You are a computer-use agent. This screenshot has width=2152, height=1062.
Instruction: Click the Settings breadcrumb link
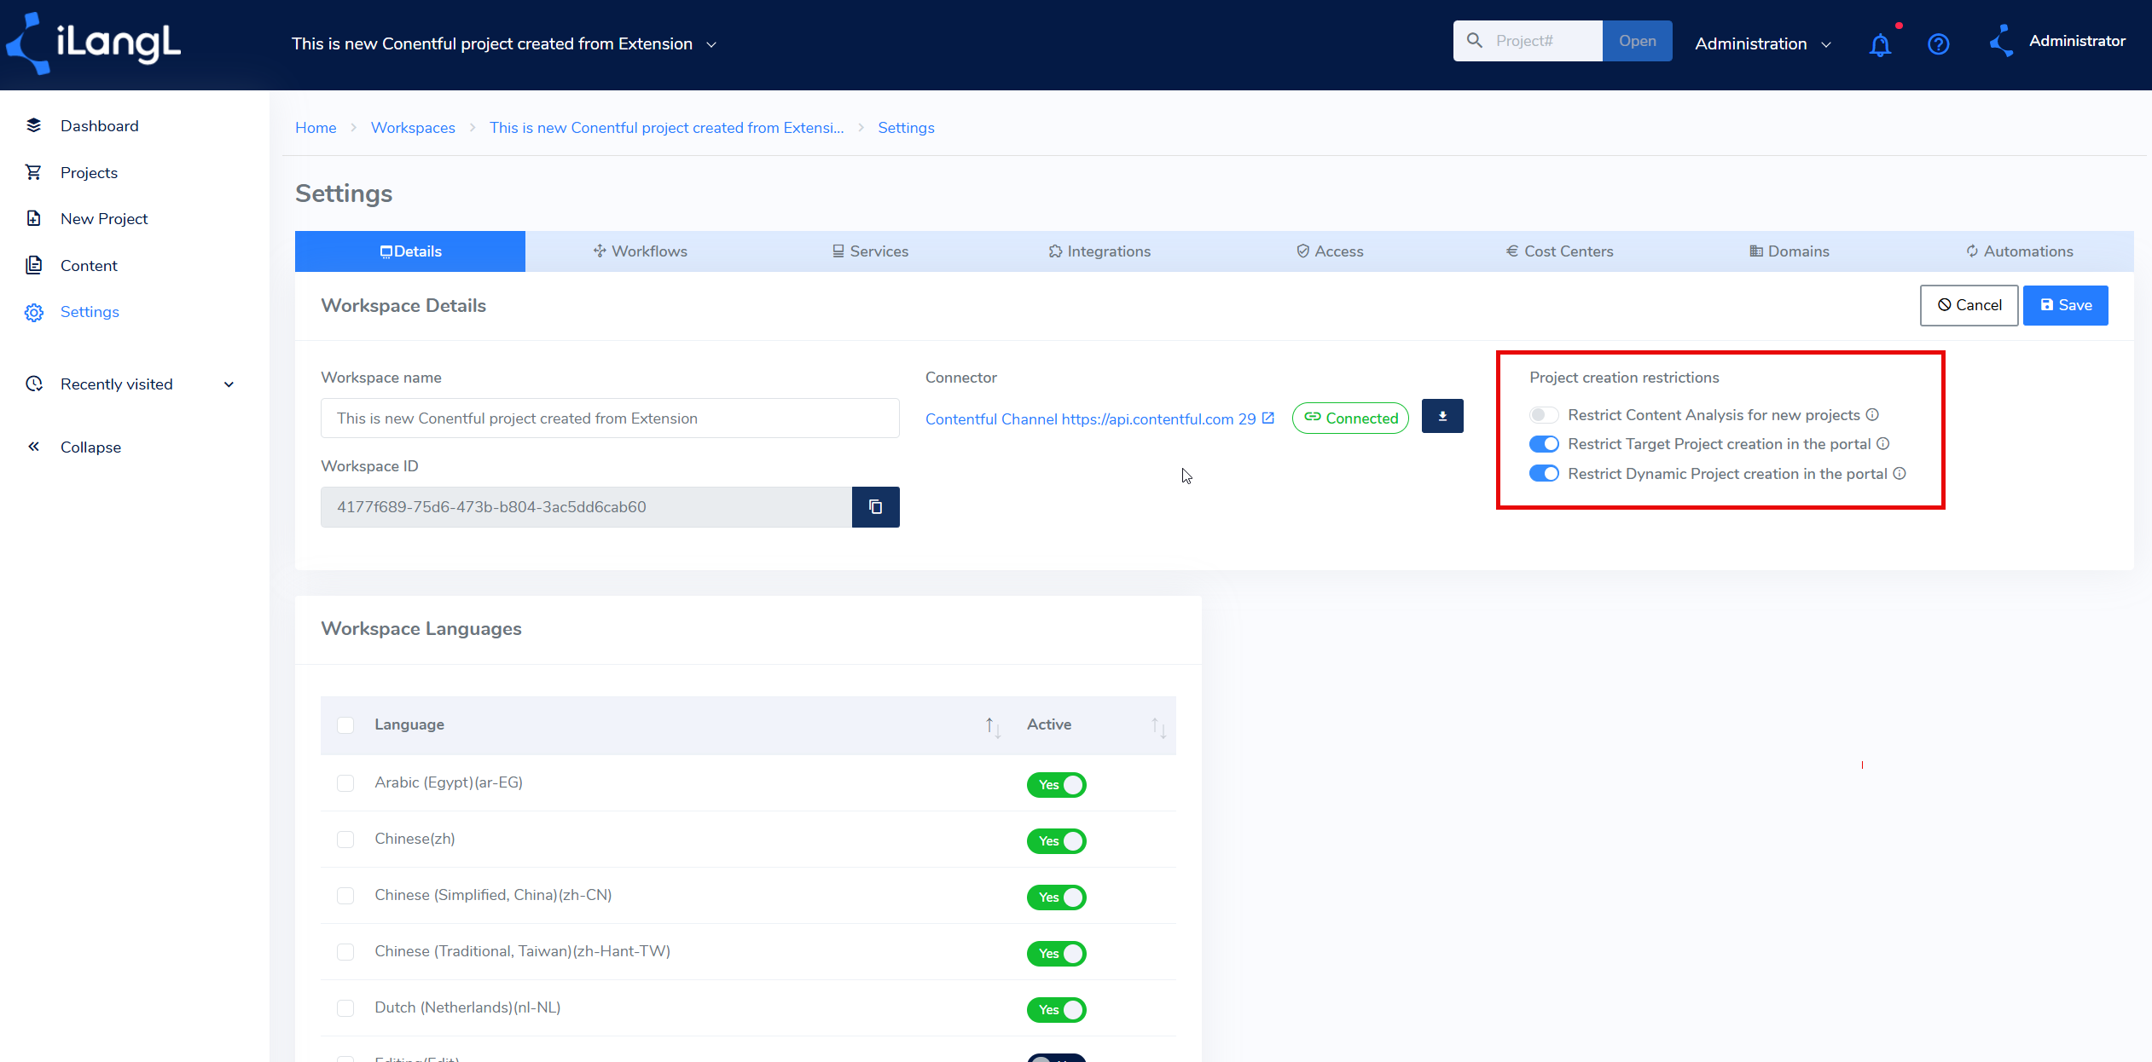[x=906, y=128]
